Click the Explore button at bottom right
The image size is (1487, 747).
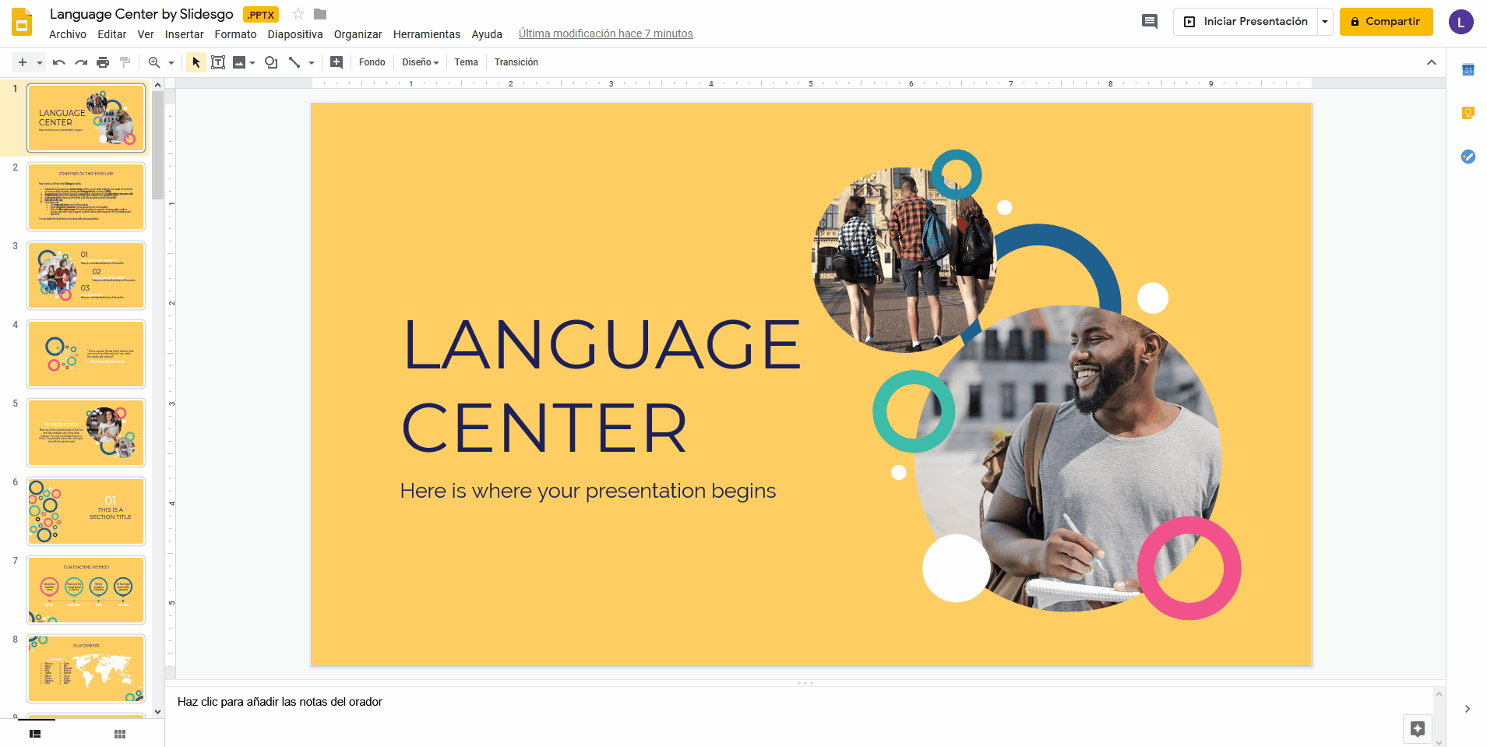1418,729
